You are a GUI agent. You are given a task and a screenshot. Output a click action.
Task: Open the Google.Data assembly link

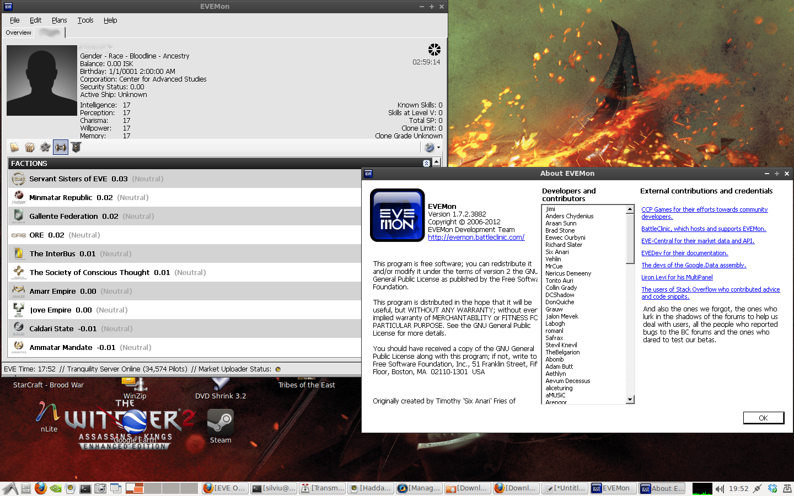click(x=694, y=265)
